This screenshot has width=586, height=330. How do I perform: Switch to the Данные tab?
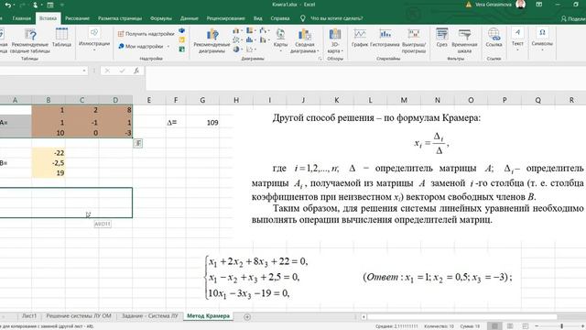[190, 18]
